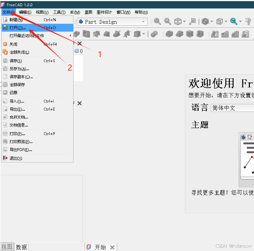
Task: Expand the bounding box cube dropdown arrow
Action: click(x=226, y=22)
